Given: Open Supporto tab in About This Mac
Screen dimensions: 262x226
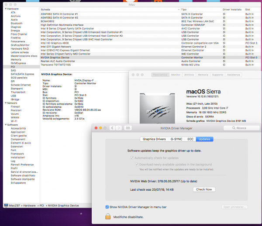Looking at the screenshot, I should point(217,75).
